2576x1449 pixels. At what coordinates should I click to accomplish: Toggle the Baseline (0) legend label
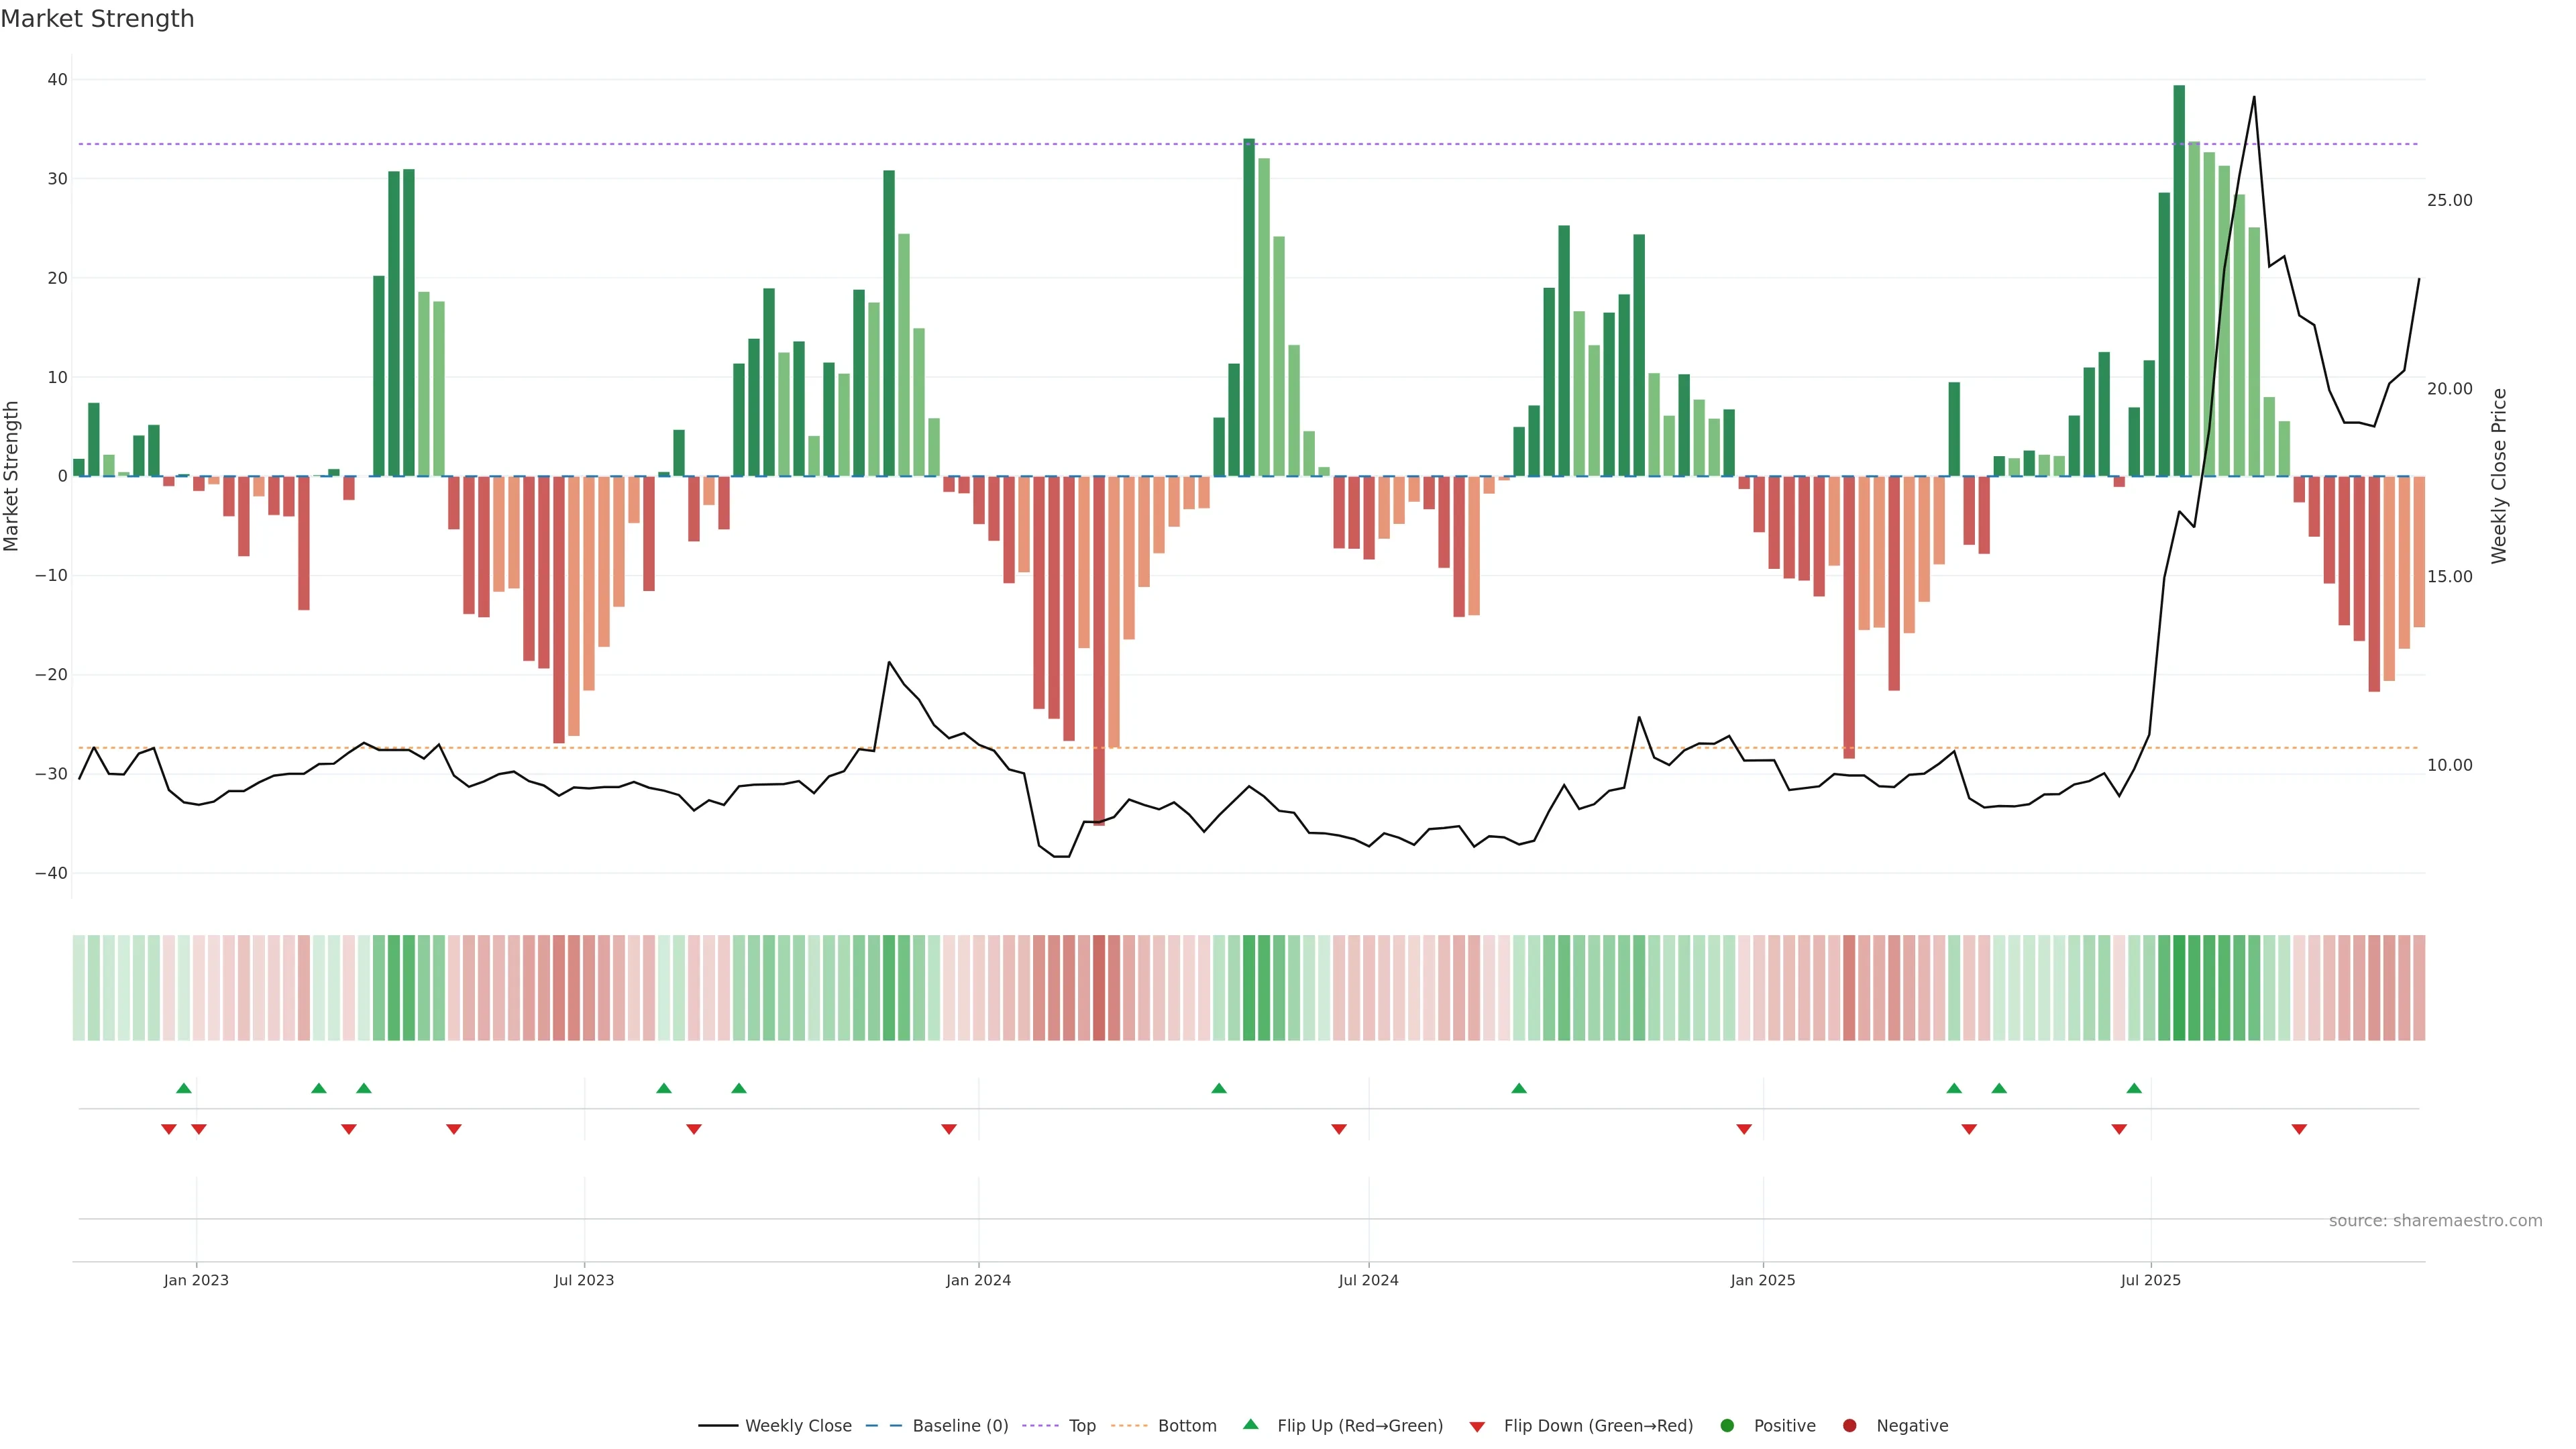point(960,1426)
